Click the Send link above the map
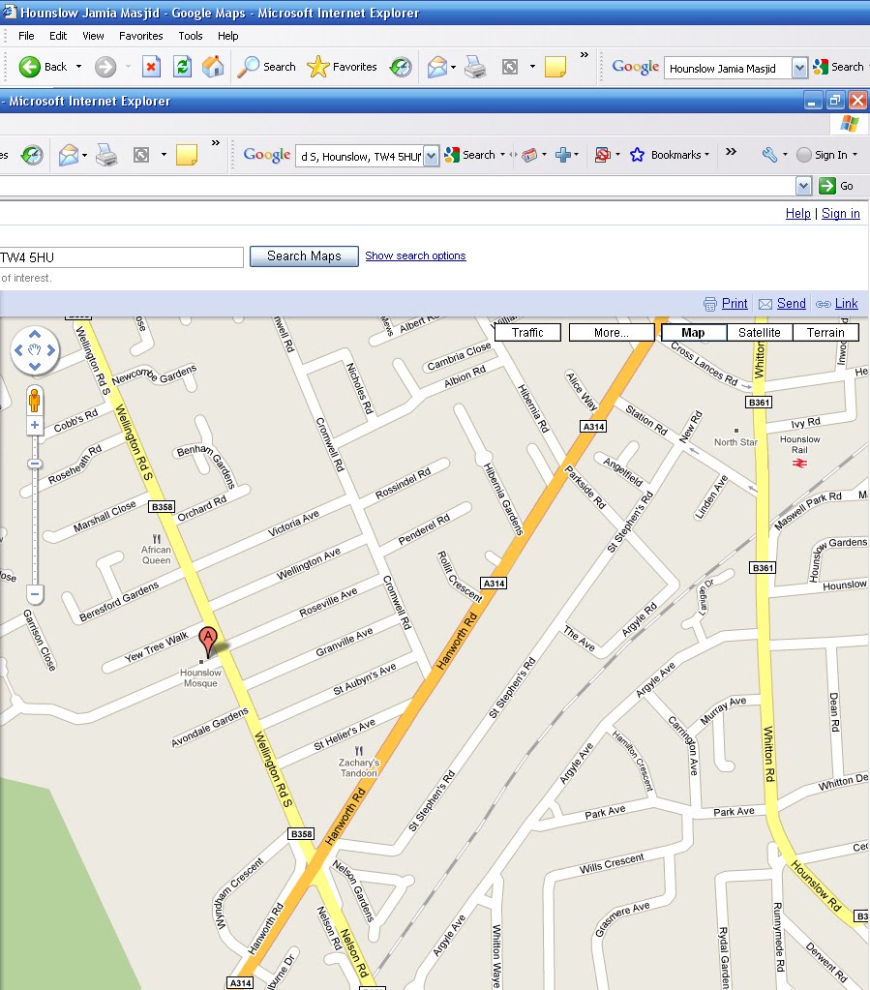This screenshot has width=870, height=990. coord(791,304)
